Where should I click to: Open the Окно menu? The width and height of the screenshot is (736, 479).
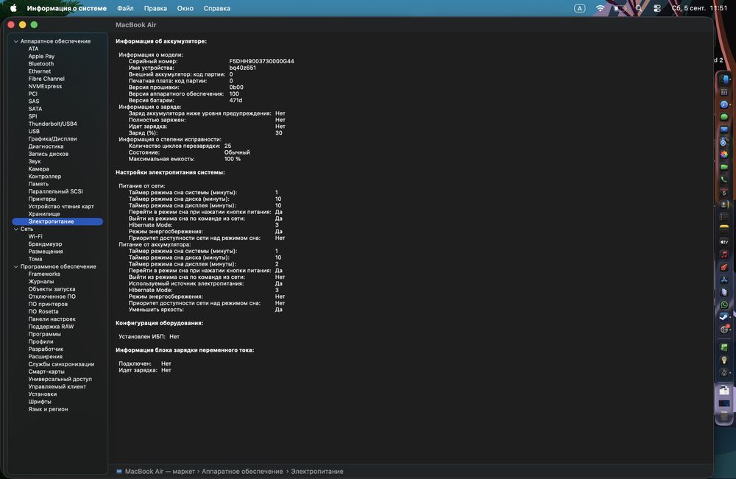185,8
